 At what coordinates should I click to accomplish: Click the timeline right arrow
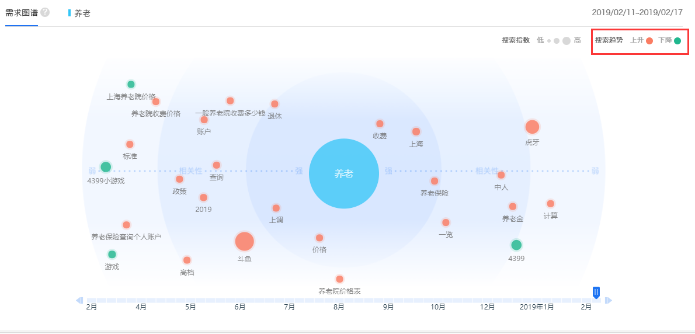pyautogui.click(x=608, y=300)
